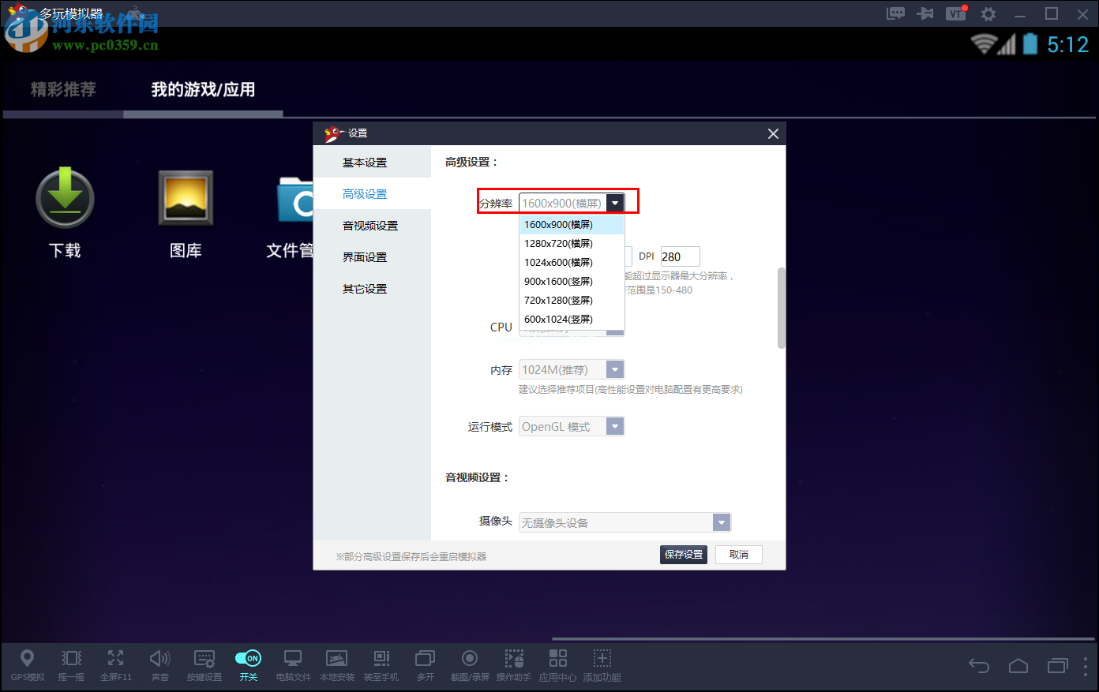Open the three-dot more menu

tap(1086, 666)
